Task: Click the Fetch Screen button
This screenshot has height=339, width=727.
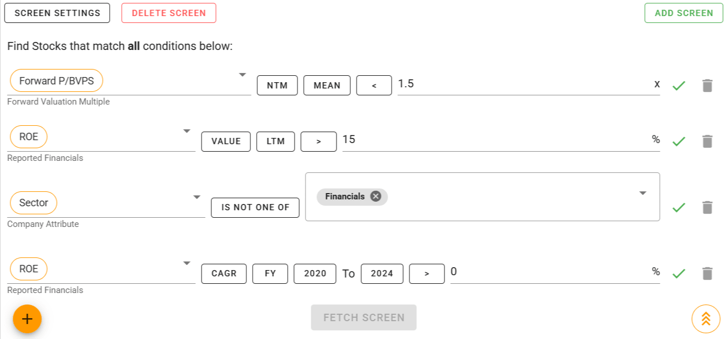Action: click(363, 317)
